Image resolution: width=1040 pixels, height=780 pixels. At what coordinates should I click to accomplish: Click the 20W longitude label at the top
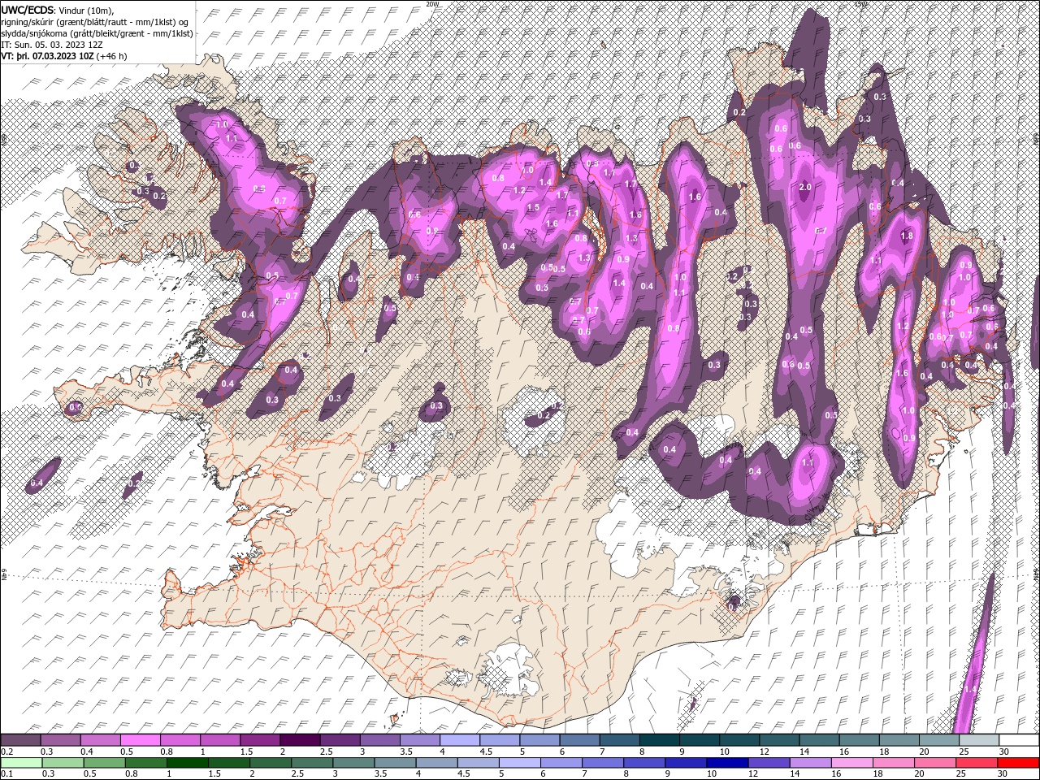point(432,4)
